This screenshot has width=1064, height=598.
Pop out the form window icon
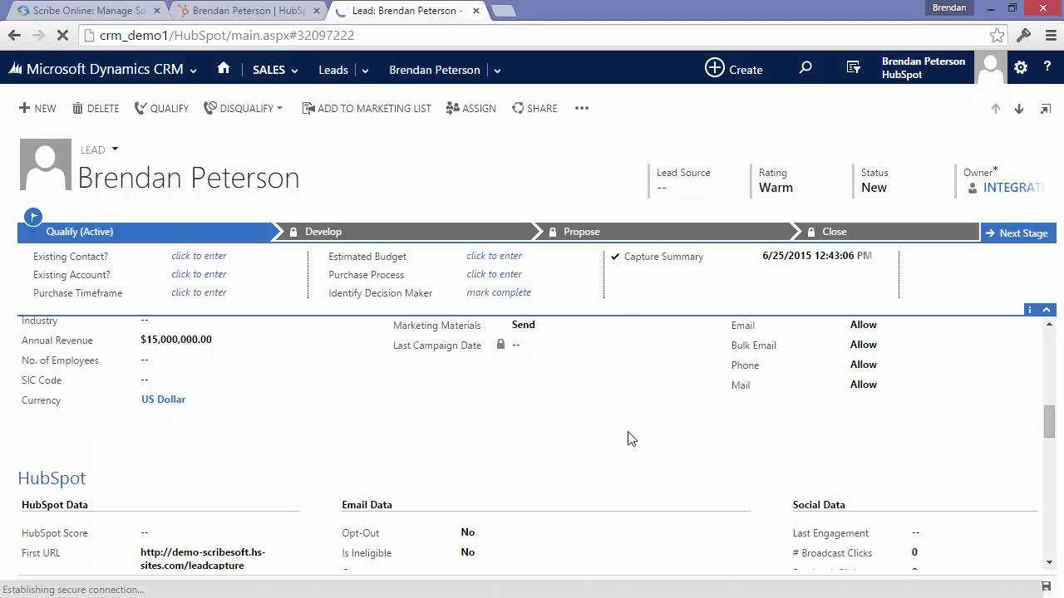pyautogui.click(x=1045, y=109)
